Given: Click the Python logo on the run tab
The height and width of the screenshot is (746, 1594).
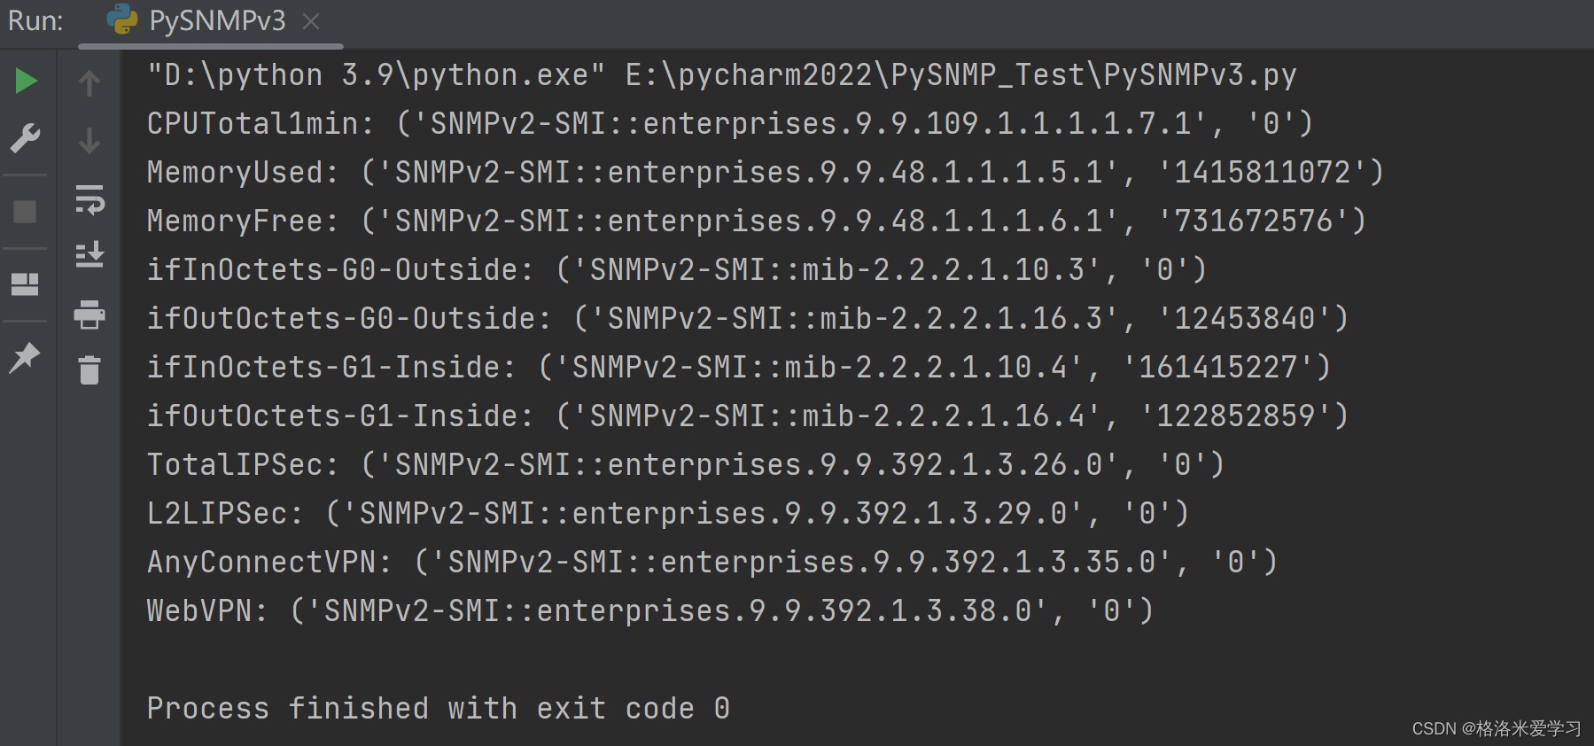Looking at the screenshot, I should (x=122, y=19).
